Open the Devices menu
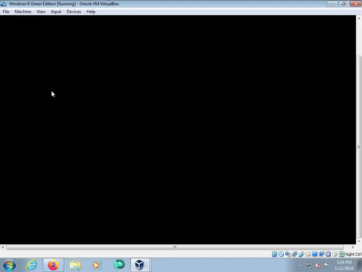Viewport: 362px width, 272px height. [74, 12]
